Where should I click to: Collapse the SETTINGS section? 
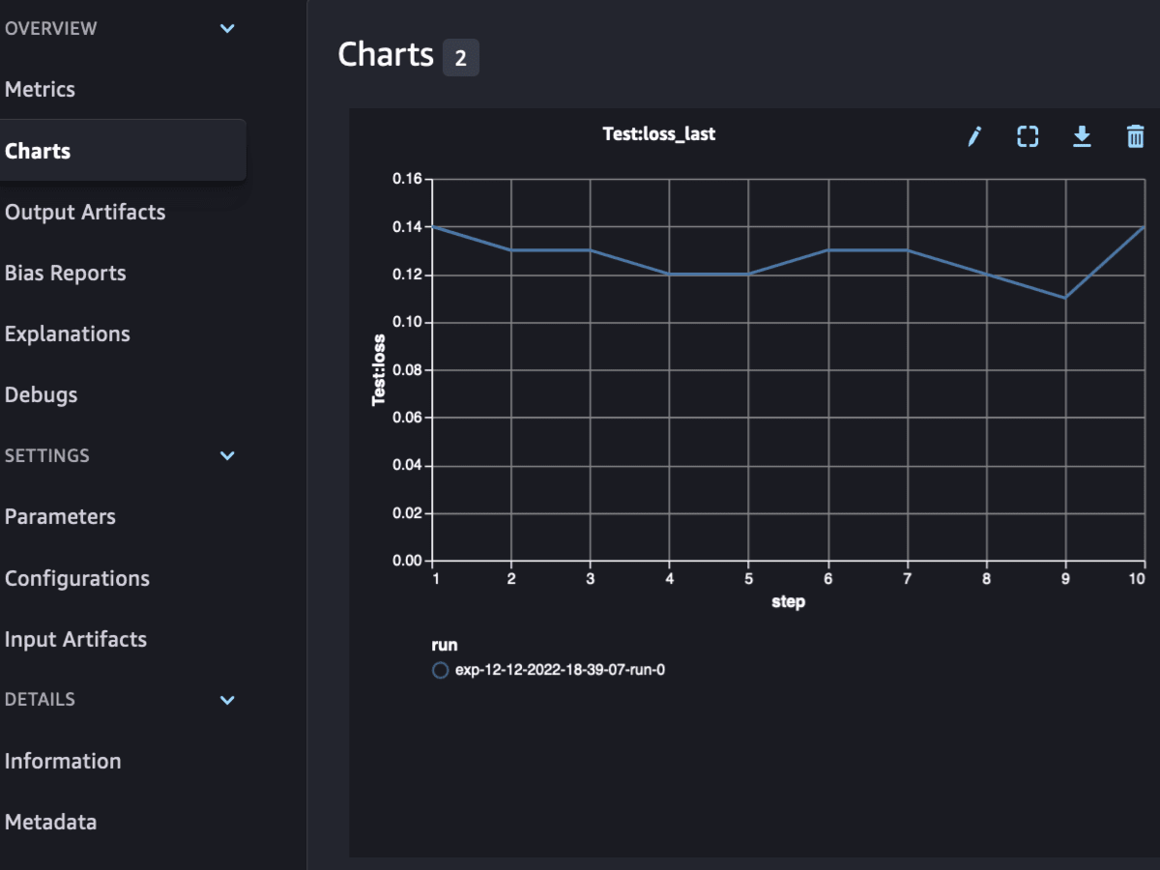[x=227, y=455]
